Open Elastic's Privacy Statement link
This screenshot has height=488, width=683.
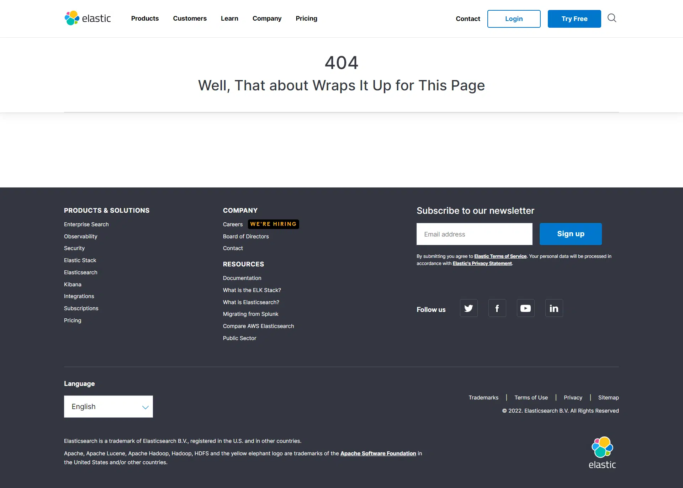482,264
